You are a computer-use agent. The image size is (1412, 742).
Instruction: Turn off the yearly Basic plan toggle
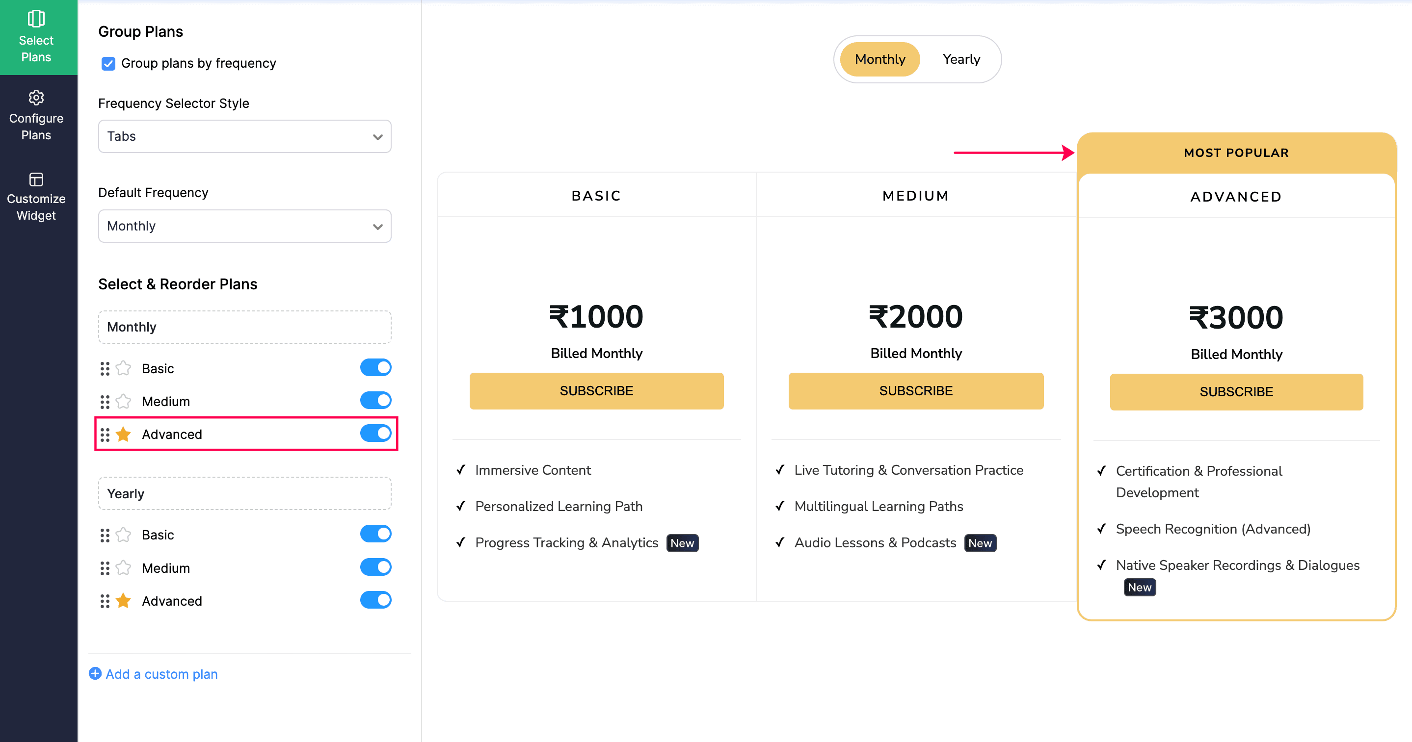[x=375, y=534]
